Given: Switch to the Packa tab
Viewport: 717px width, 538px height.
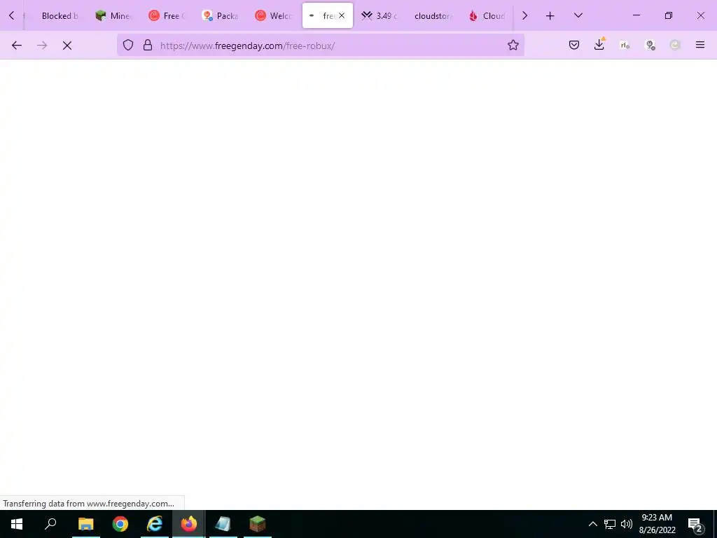Looking at the screenshot, I should 221,15.
